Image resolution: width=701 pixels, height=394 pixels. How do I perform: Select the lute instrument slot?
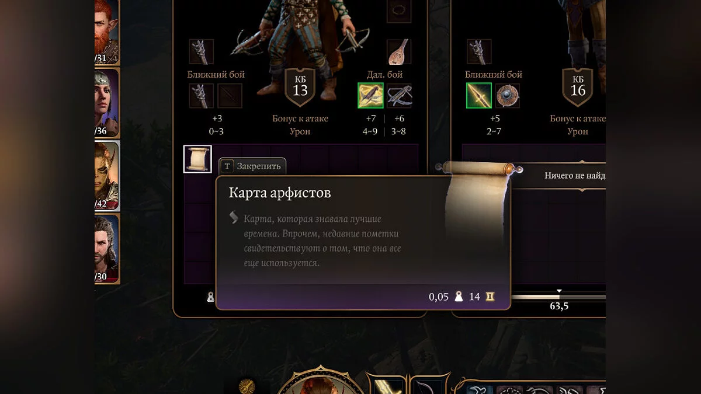(x=400, y=52)
